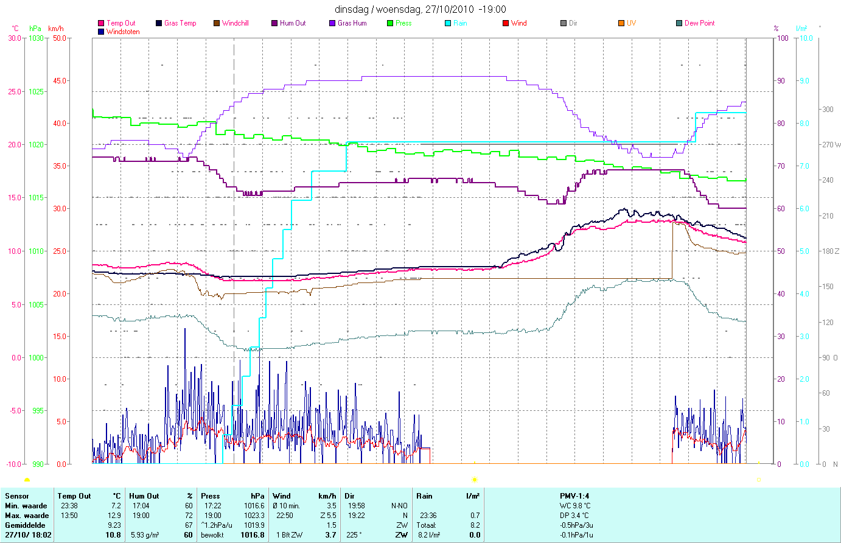
Task: Click the midday sun marker under the chart
Action: tap(475, 480)
